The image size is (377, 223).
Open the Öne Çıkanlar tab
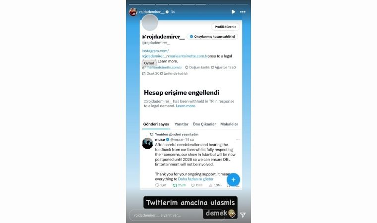click(204, 124)
